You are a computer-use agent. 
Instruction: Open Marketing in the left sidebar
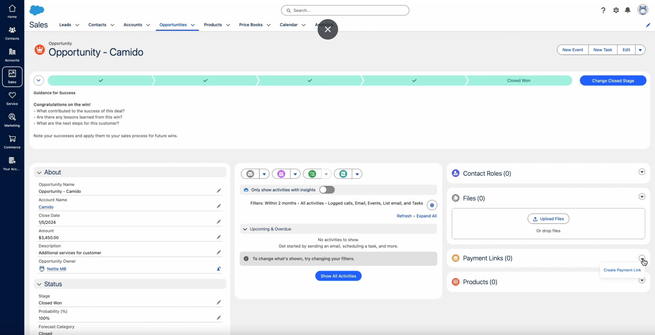click(12, 120)
